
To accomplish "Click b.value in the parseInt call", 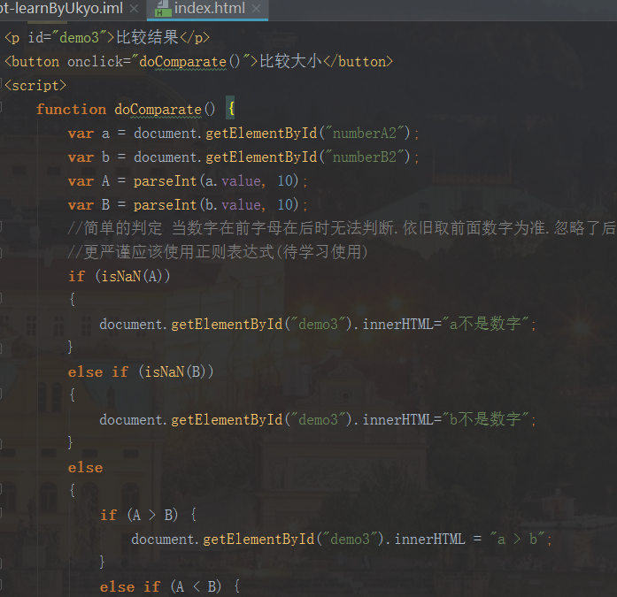I will click(x=233, y=205).
